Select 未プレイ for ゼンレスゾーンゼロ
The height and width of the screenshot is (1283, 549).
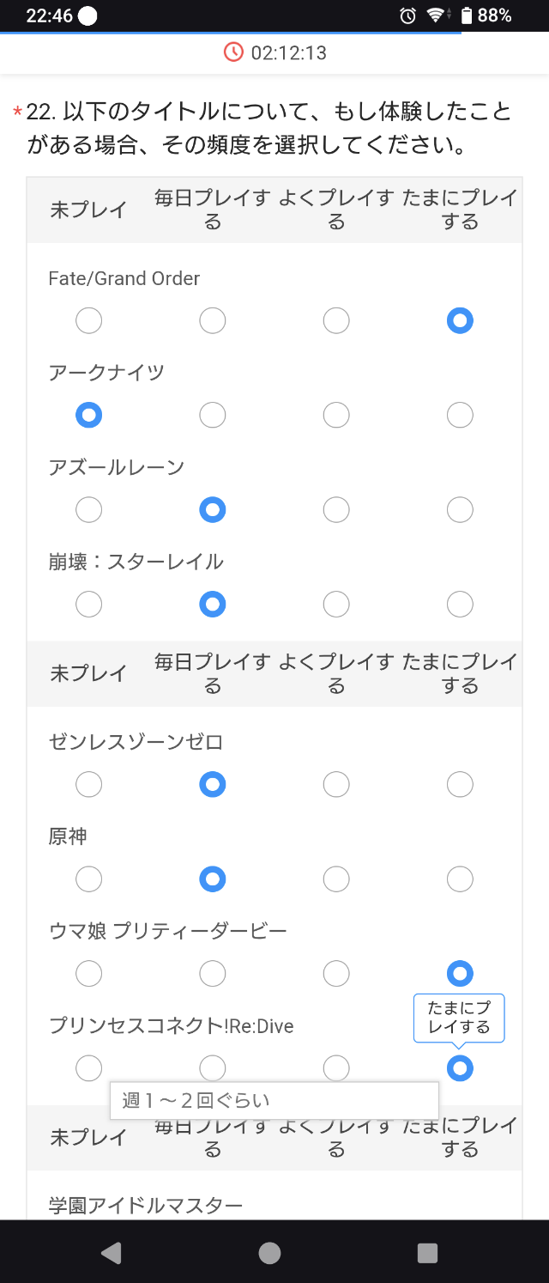coord(88,784)
